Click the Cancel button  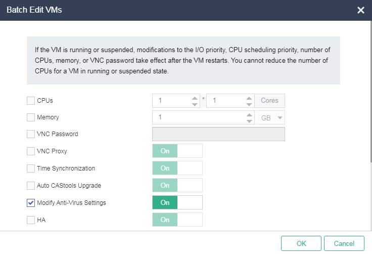(344, 243)
